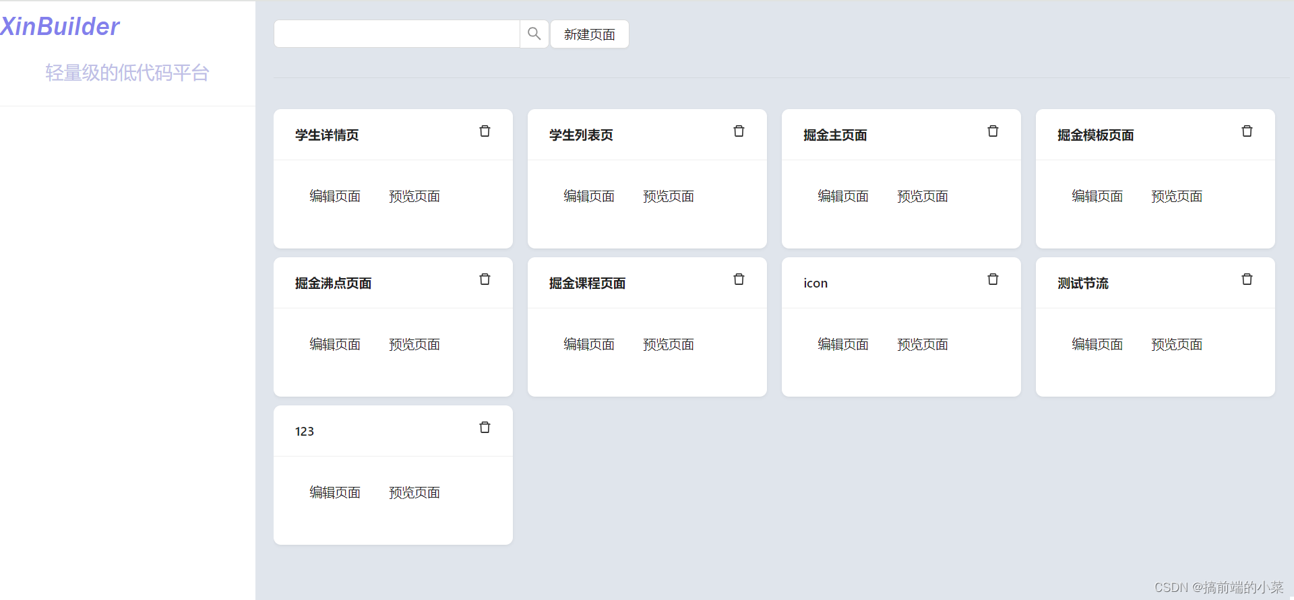Delete the 掘金沸点页面 card via trash icon
Viewport: 1294px width, 600px height.
click(x=485, y=279)
